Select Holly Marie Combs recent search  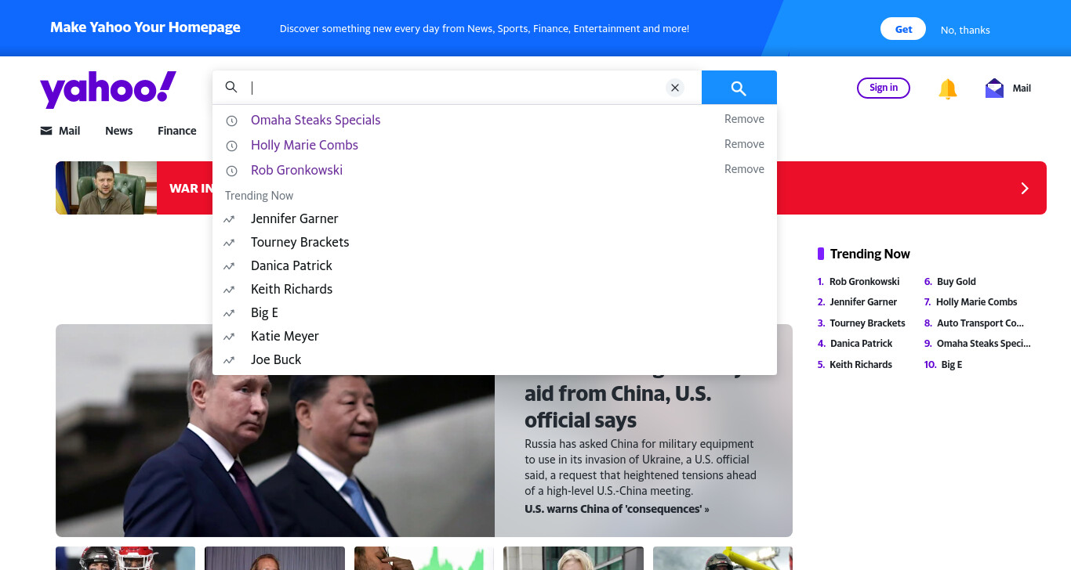tap(304, 145)
